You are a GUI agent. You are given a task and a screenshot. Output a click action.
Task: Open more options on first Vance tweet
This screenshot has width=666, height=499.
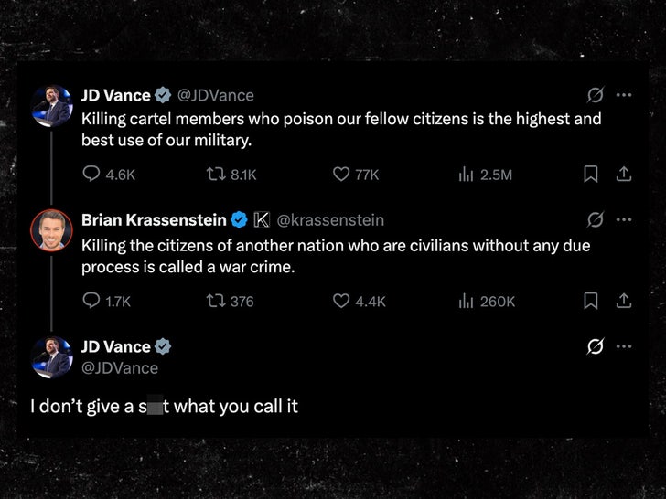(x=624, y=94)
